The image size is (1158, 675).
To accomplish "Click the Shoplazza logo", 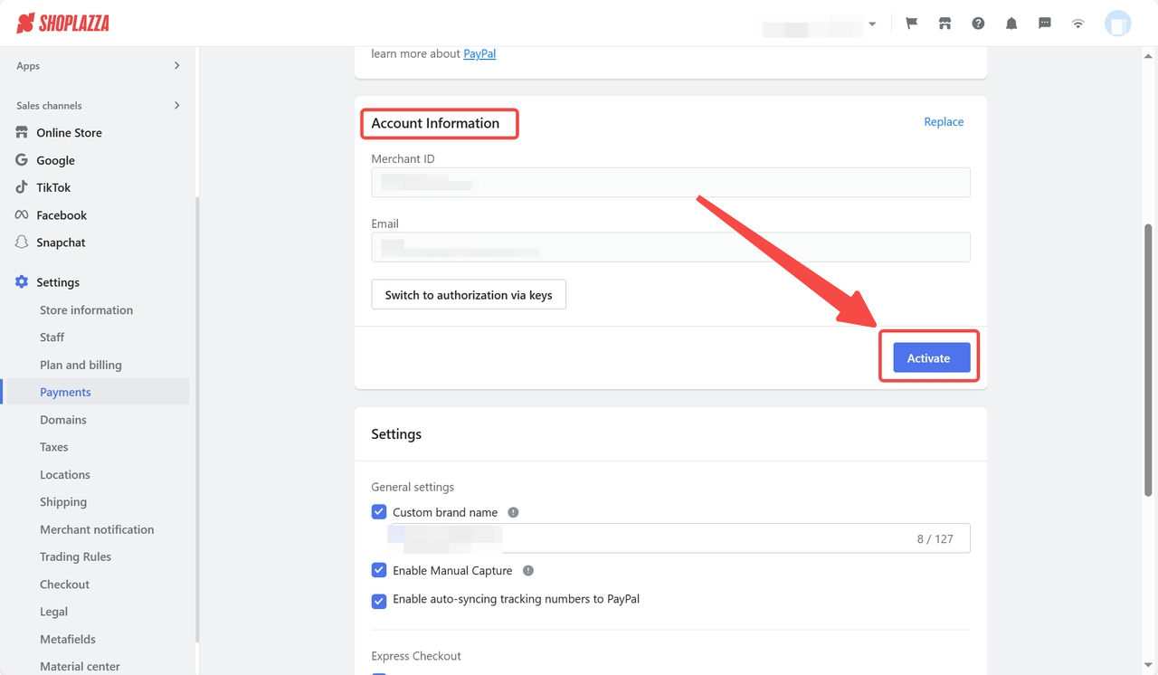I will (63, 24).
